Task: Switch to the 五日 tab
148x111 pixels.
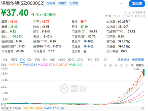Action: (14, 60)
